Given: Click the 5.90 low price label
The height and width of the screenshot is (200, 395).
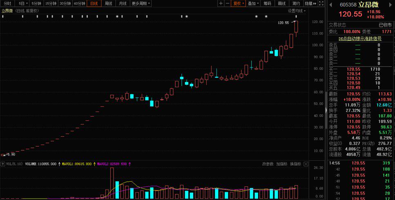Looking at the screenshot, I should [11, 154].
